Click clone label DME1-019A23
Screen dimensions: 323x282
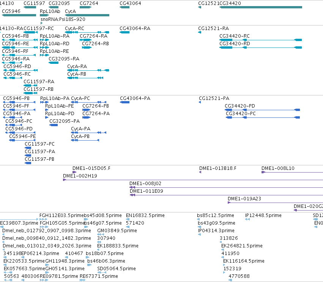coord(244,199)
